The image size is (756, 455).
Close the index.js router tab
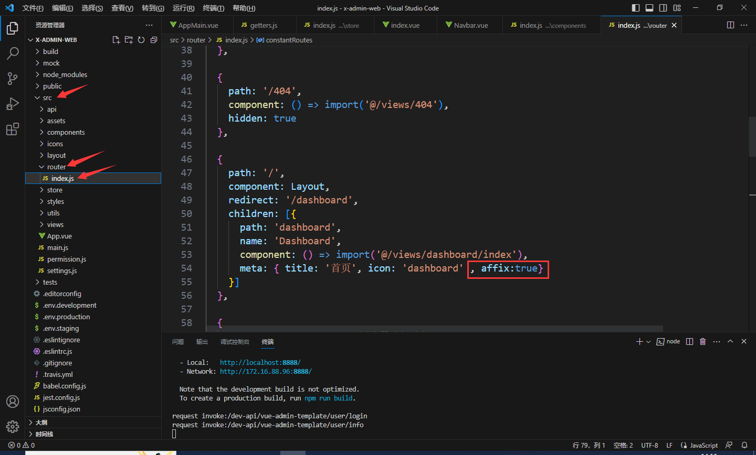pos(674,25)
